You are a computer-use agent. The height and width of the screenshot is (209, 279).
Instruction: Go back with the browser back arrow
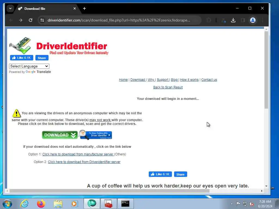[x=11, y=20]
